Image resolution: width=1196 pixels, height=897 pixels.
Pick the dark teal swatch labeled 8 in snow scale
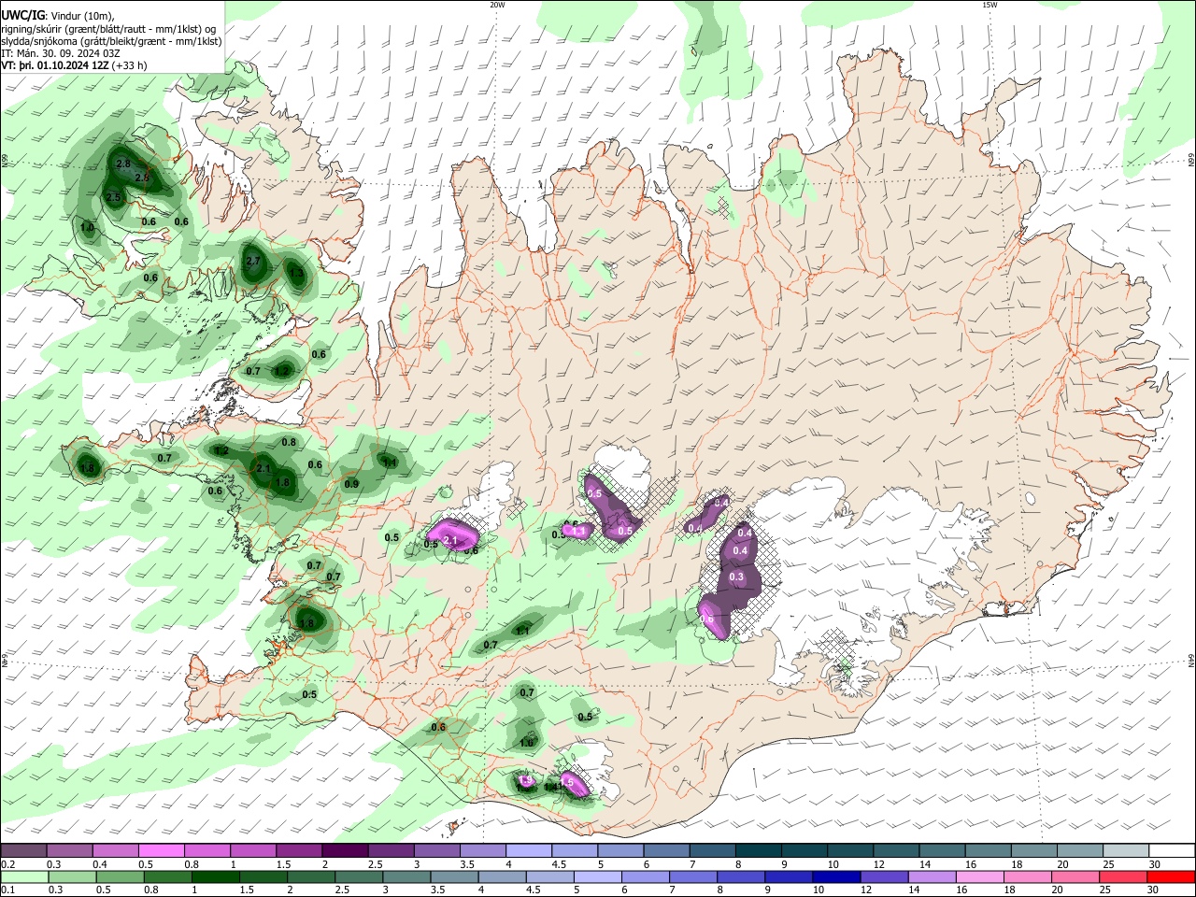coord(758,851)
